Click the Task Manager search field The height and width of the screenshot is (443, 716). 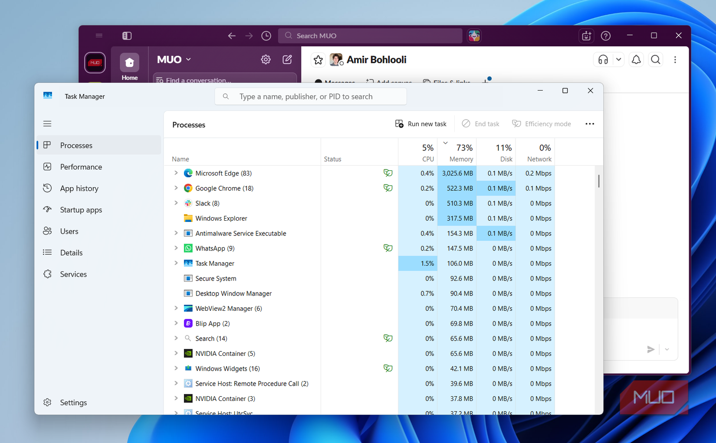pos(311,96)
